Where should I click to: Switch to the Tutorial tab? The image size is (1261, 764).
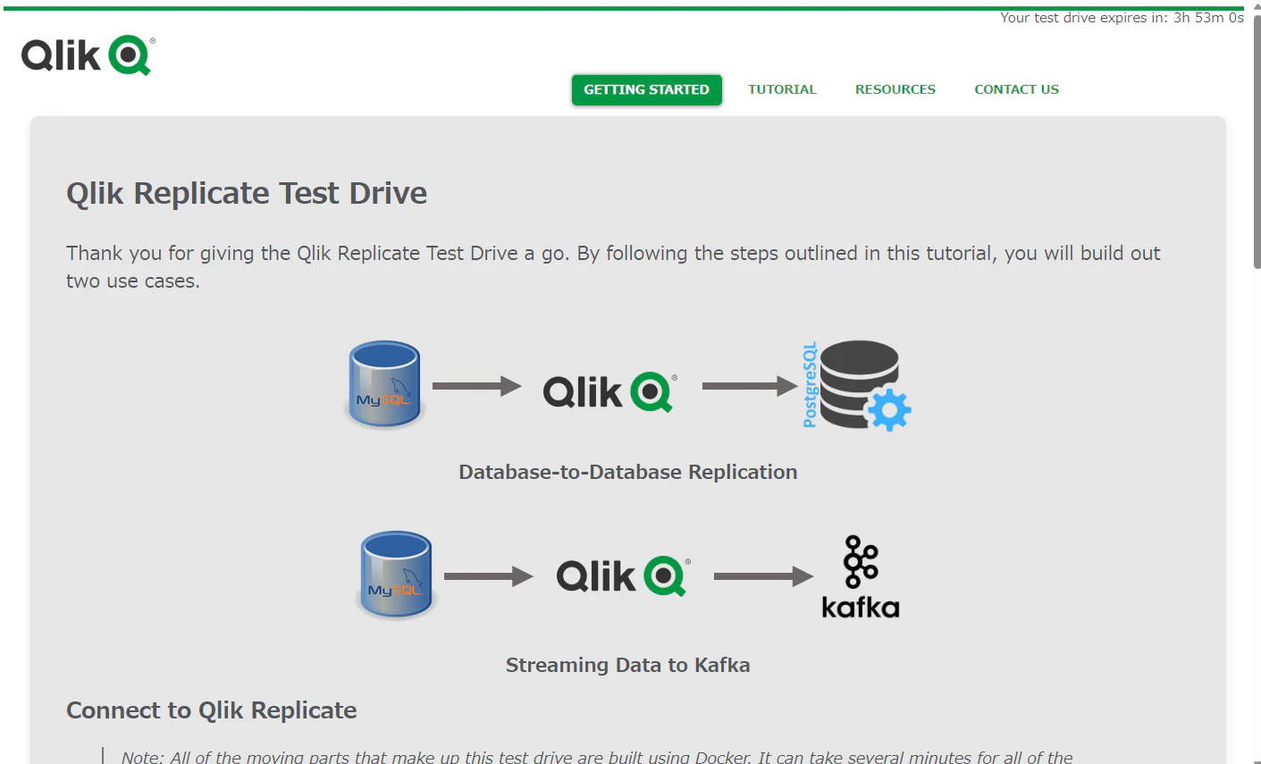pyautogui.click(x=782, y=89)
